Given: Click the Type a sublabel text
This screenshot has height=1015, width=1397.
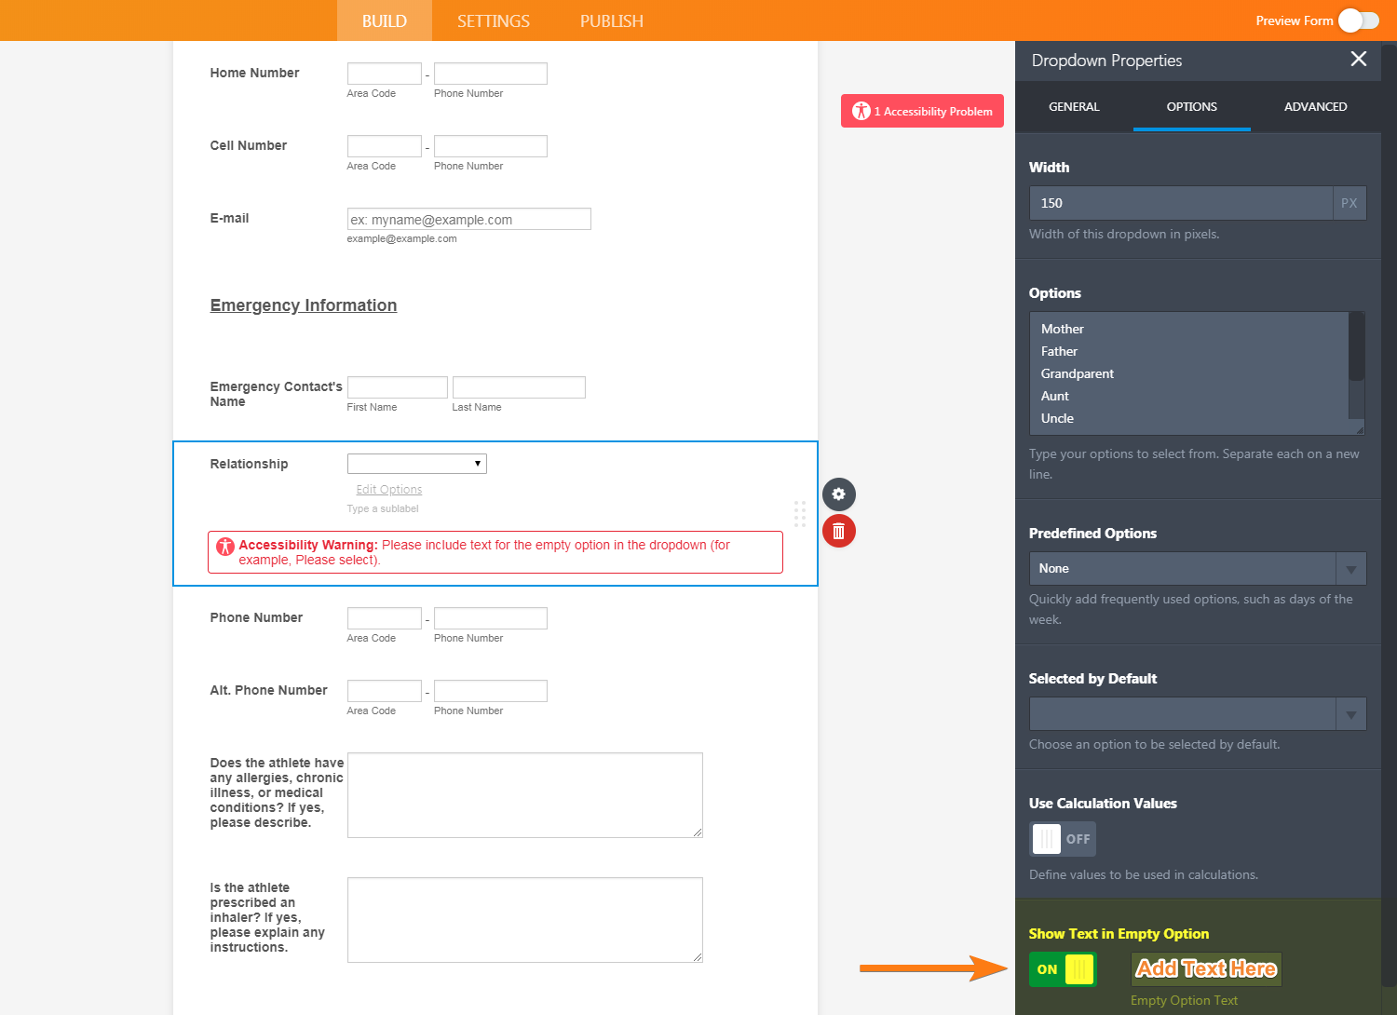Looking at the screenshot, I should click(383, 508).
